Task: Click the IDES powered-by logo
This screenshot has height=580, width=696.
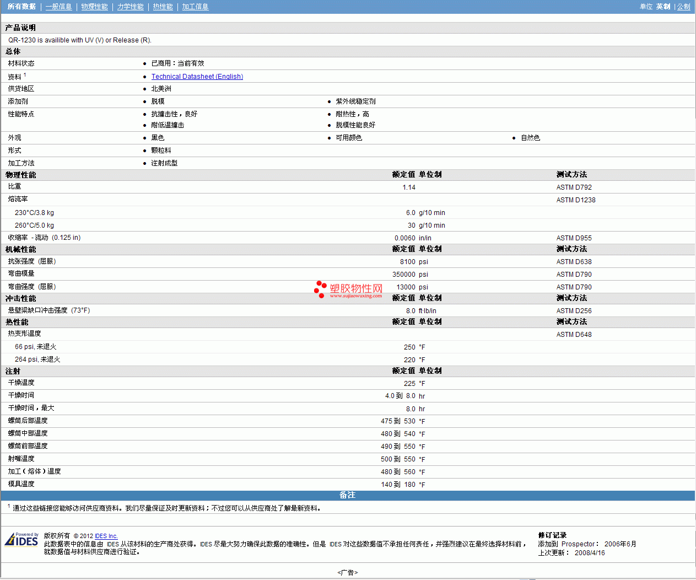Action: point(21,539)
